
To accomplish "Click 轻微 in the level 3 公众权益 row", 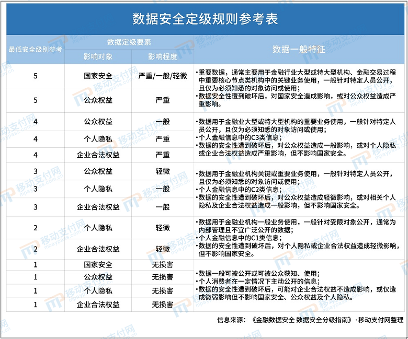I will coord(163,171).
